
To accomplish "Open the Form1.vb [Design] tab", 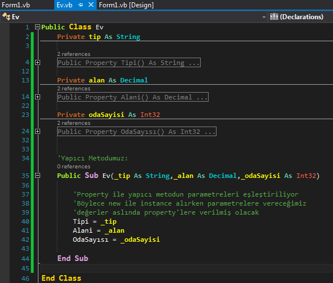I will click(126, 5).
